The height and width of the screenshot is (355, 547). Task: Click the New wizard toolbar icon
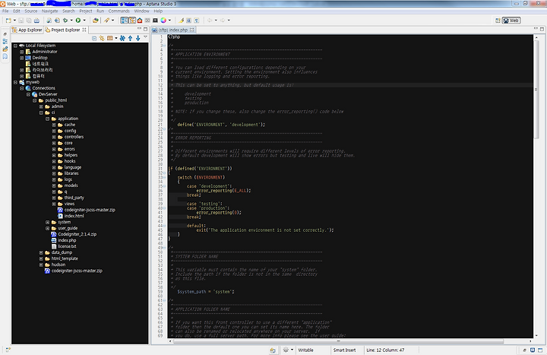8,21
